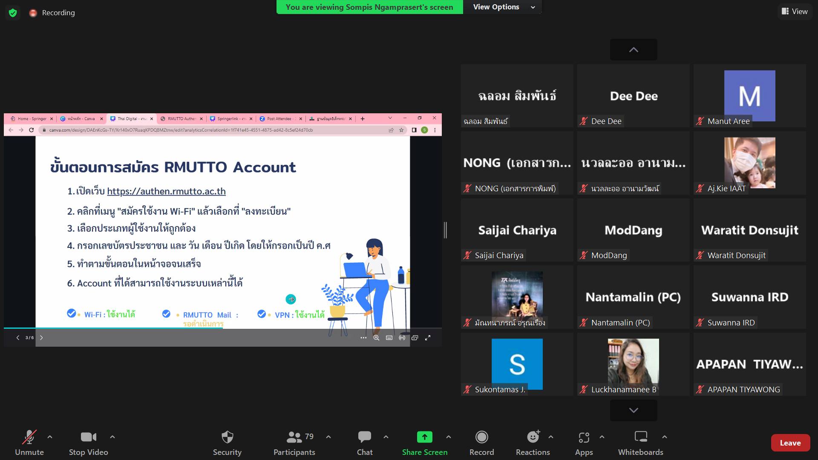818x460 pixels.
Task: Open video options arrow next to Stop Video
Action: [112, 437]
